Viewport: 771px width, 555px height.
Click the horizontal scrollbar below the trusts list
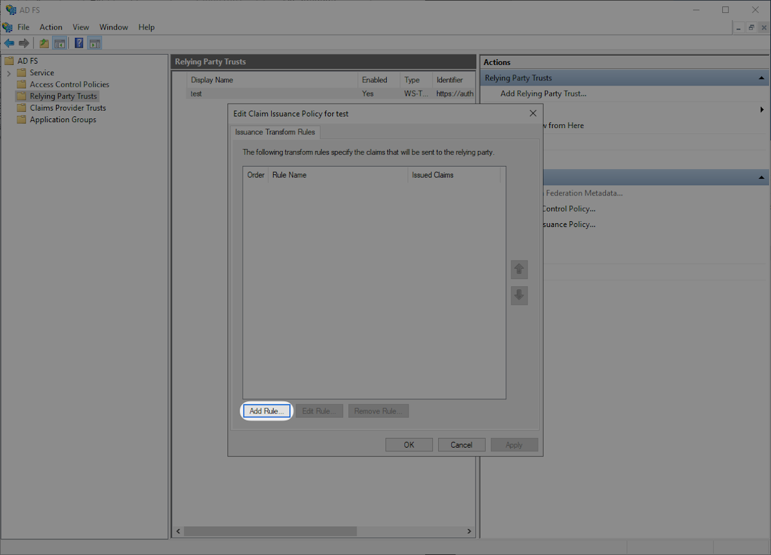[270, 531]
